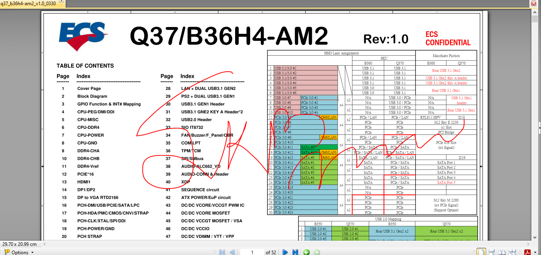This screenshot has height=255, width=541.
Task: Click 'AUDIO-ALC662_VD' contents entry
Action: [x=201, y=166]
